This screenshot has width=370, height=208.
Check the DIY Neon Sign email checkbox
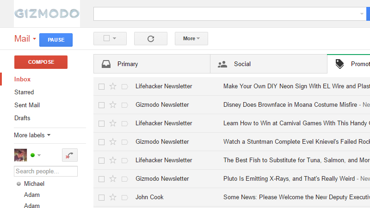coord(101,86)
